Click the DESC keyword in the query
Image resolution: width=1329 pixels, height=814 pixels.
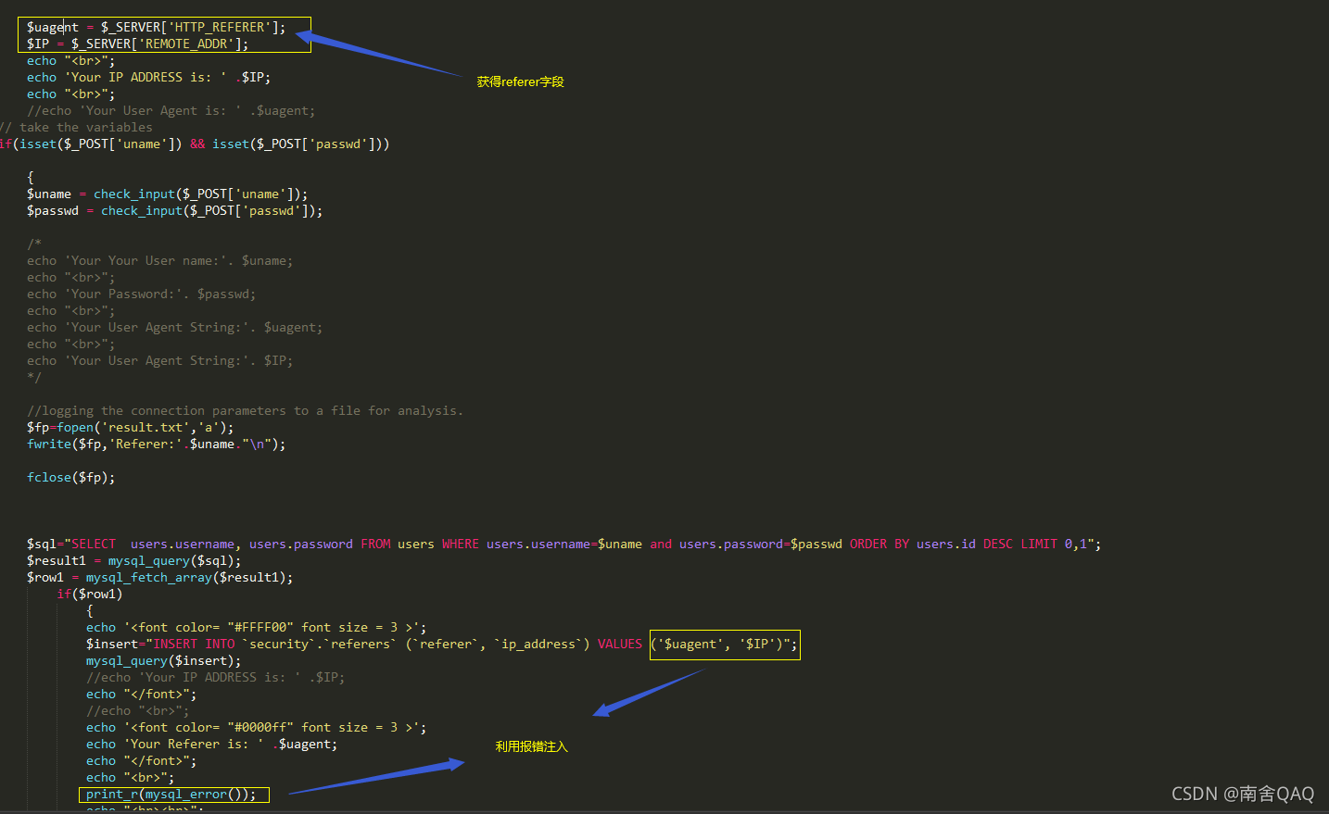pos(998,544)
